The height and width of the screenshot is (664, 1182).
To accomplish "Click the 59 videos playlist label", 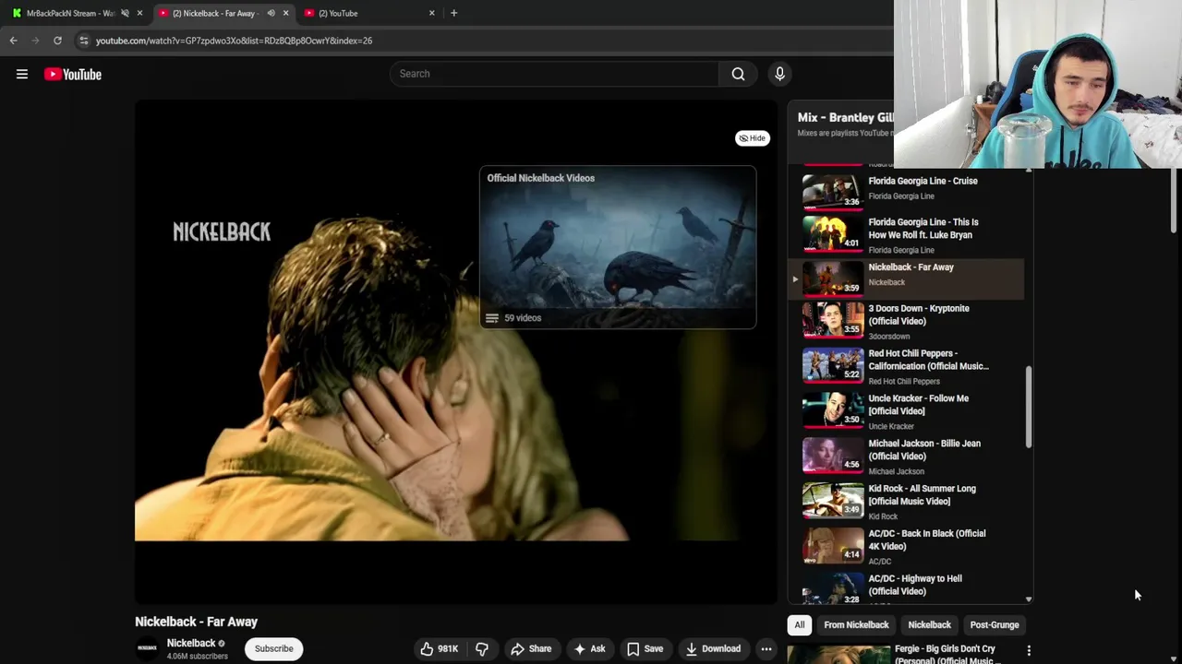I will click(x=523, y=318).
